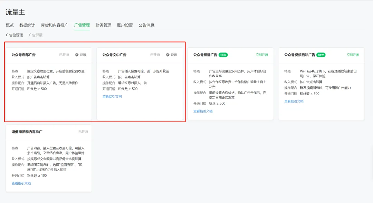Open 查看指引文档 in 公众号文中广告 card
The image size is (373, 203).
click(112, 97)
